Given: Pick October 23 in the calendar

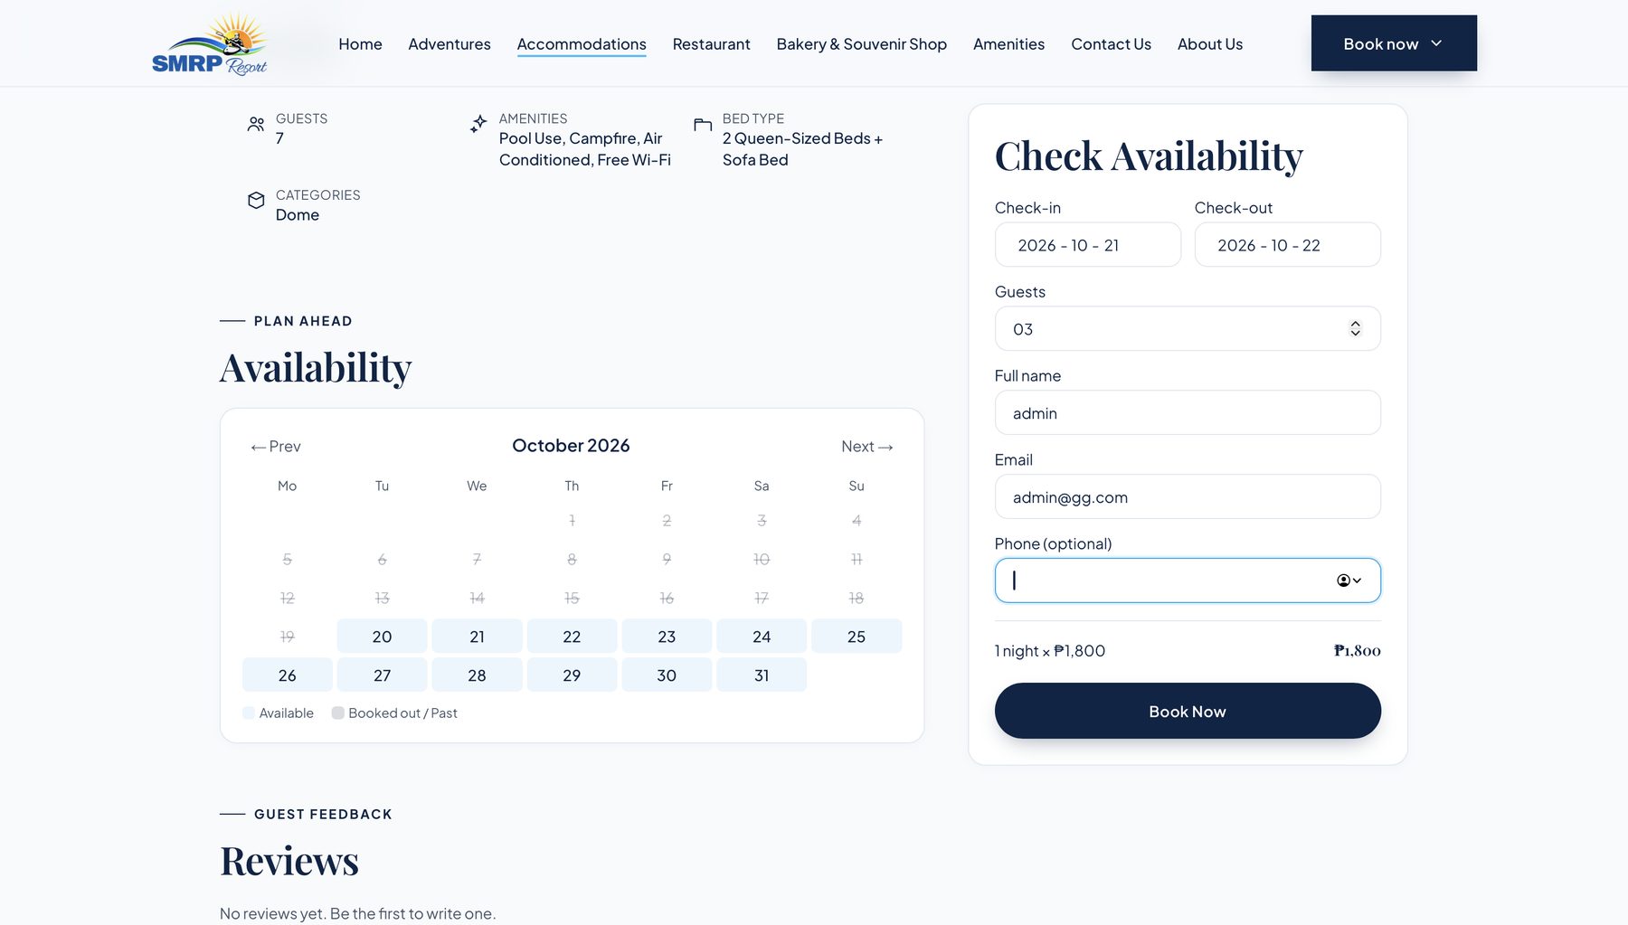Looking at the screenshot, I should [x=667, y=637].
